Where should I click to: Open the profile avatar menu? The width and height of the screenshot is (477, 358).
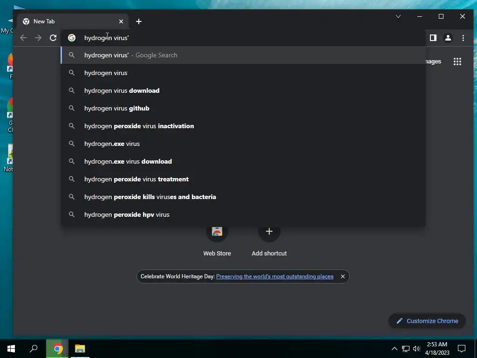pyautogui.click(x=448, y=38)
